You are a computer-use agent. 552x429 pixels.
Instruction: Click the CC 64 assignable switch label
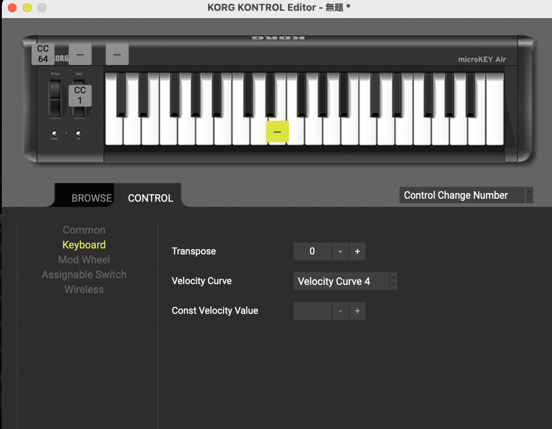[x=43, y=54]
